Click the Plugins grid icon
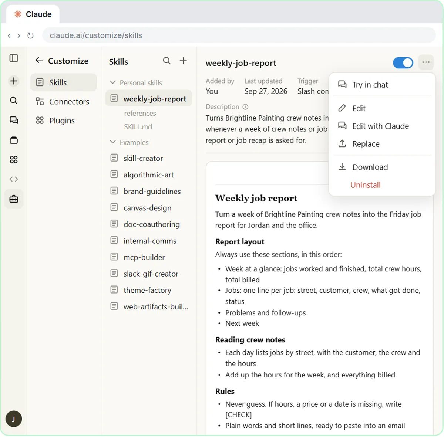Screen dimensions: 444x437 (x=40, y=121)
